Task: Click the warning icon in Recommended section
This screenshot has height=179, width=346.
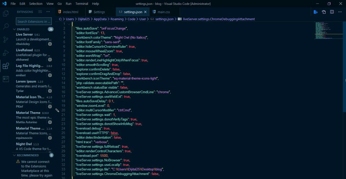Action: coord(18,161)
